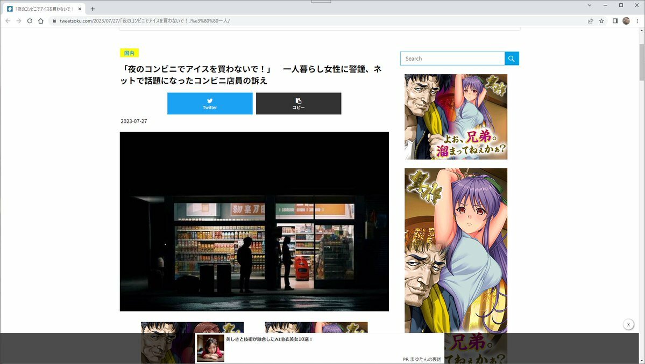
Task: Click the page vertical scrollbar
Action: tap(642, 62)
